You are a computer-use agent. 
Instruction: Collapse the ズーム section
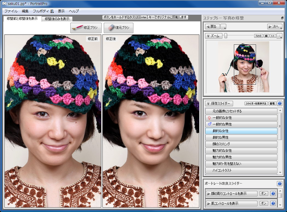[x=214, y=36]
